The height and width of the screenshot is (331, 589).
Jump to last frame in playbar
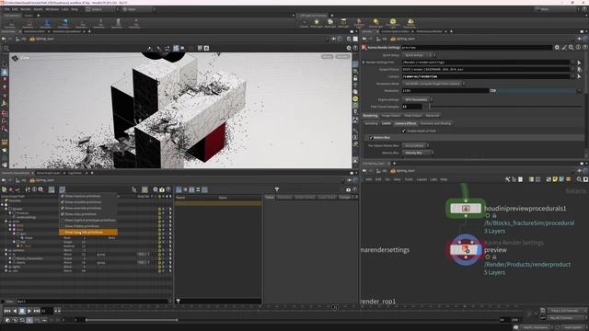[x=37, y=311]
